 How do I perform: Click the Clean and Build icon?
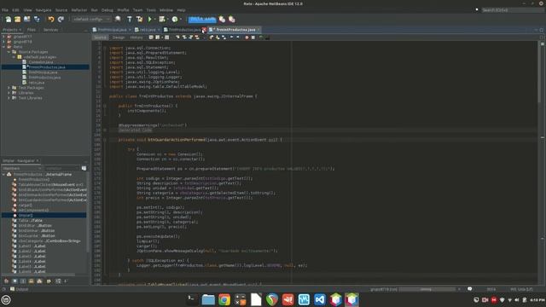point(139,19)
